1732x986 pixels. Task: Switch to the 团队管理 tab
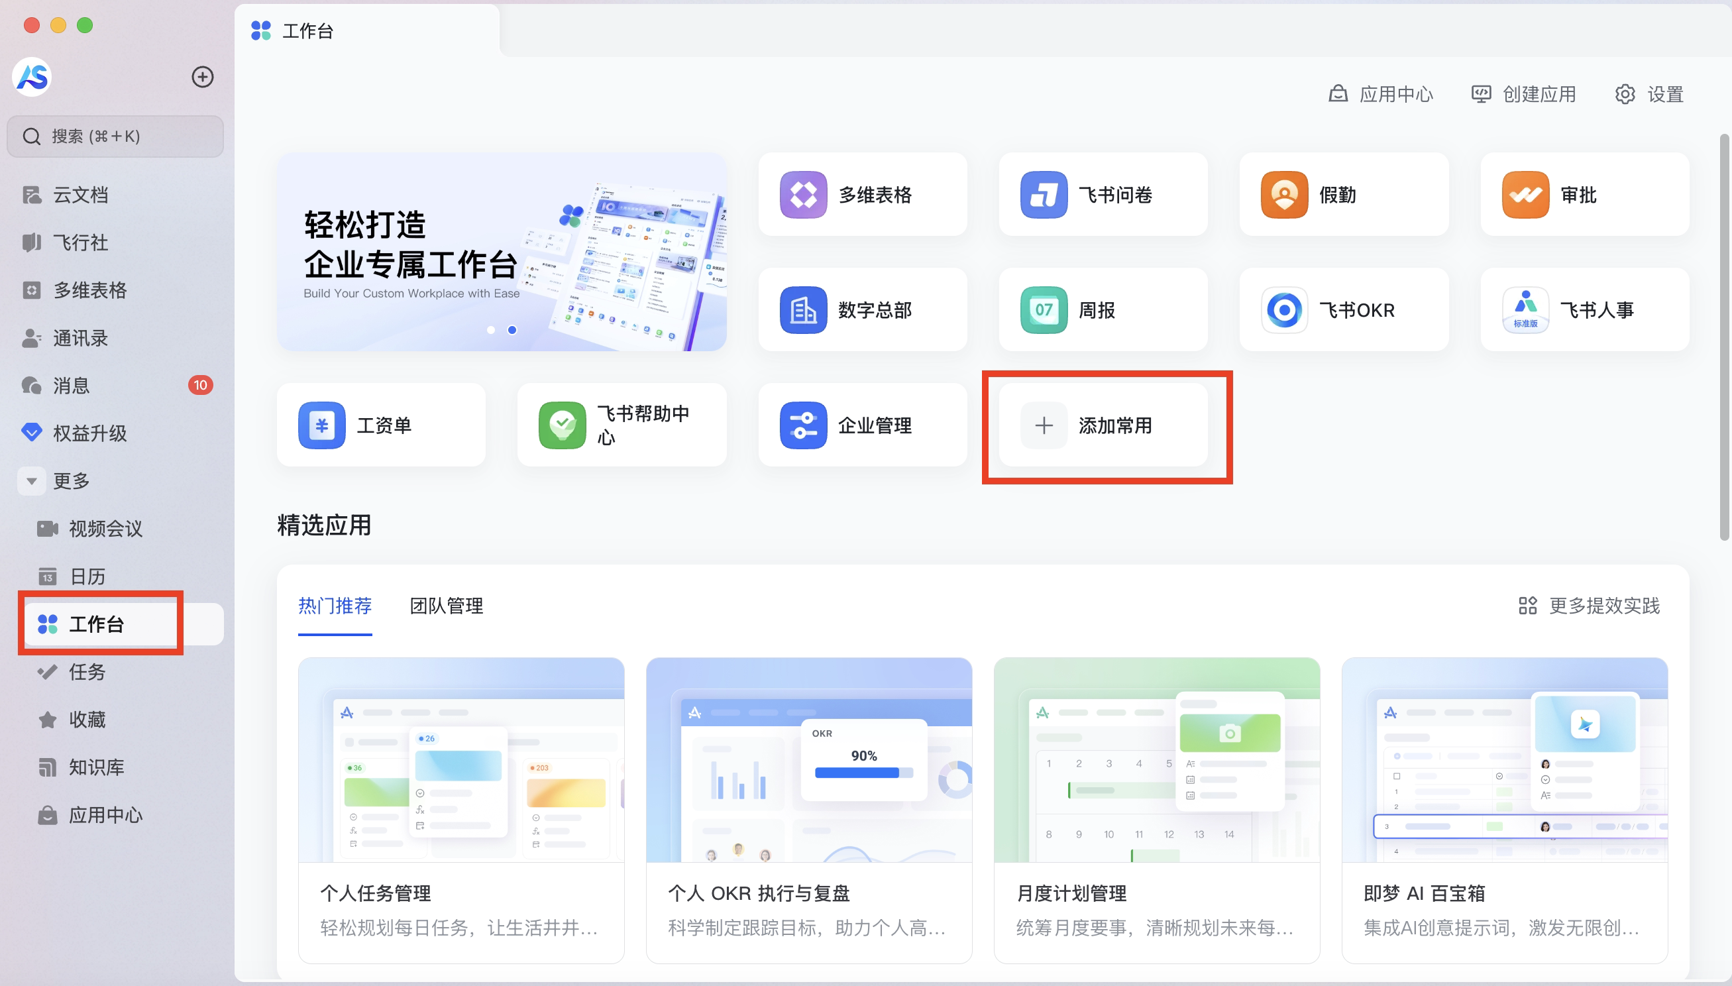point(446,606)
